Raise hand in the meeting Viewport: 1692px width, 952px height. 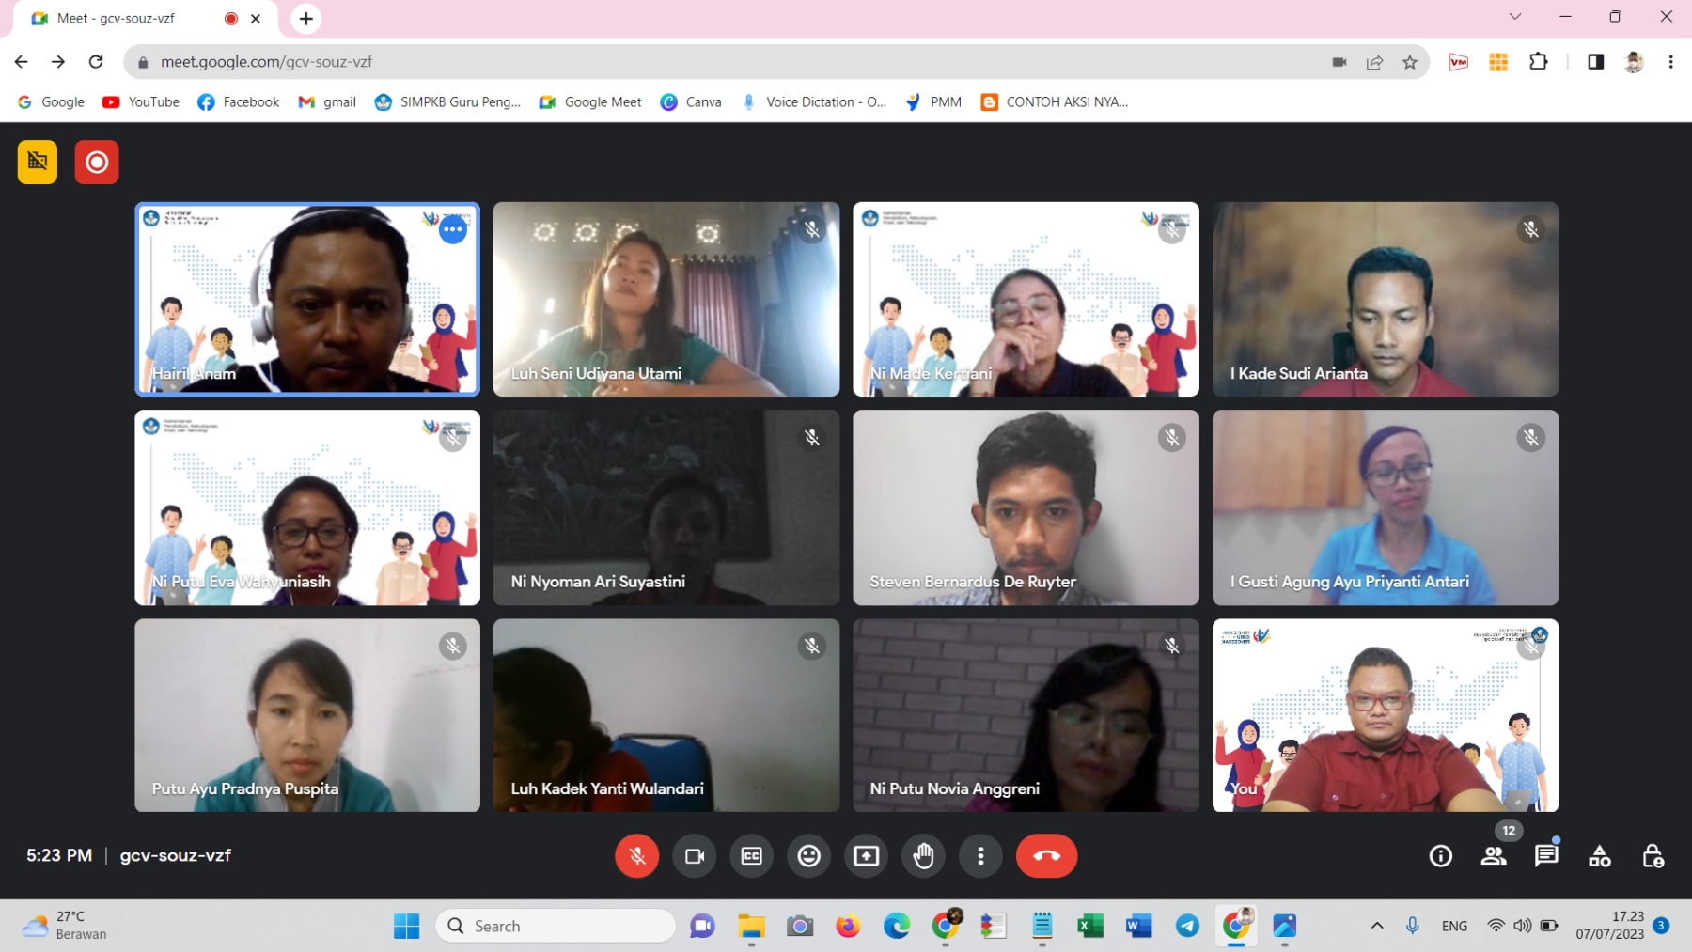(924, 856)
